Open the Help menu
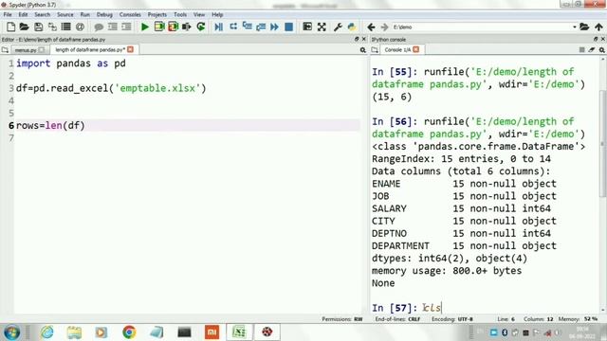Image resolution: width=607 pixels, height=341 pixels. [217, 14]
